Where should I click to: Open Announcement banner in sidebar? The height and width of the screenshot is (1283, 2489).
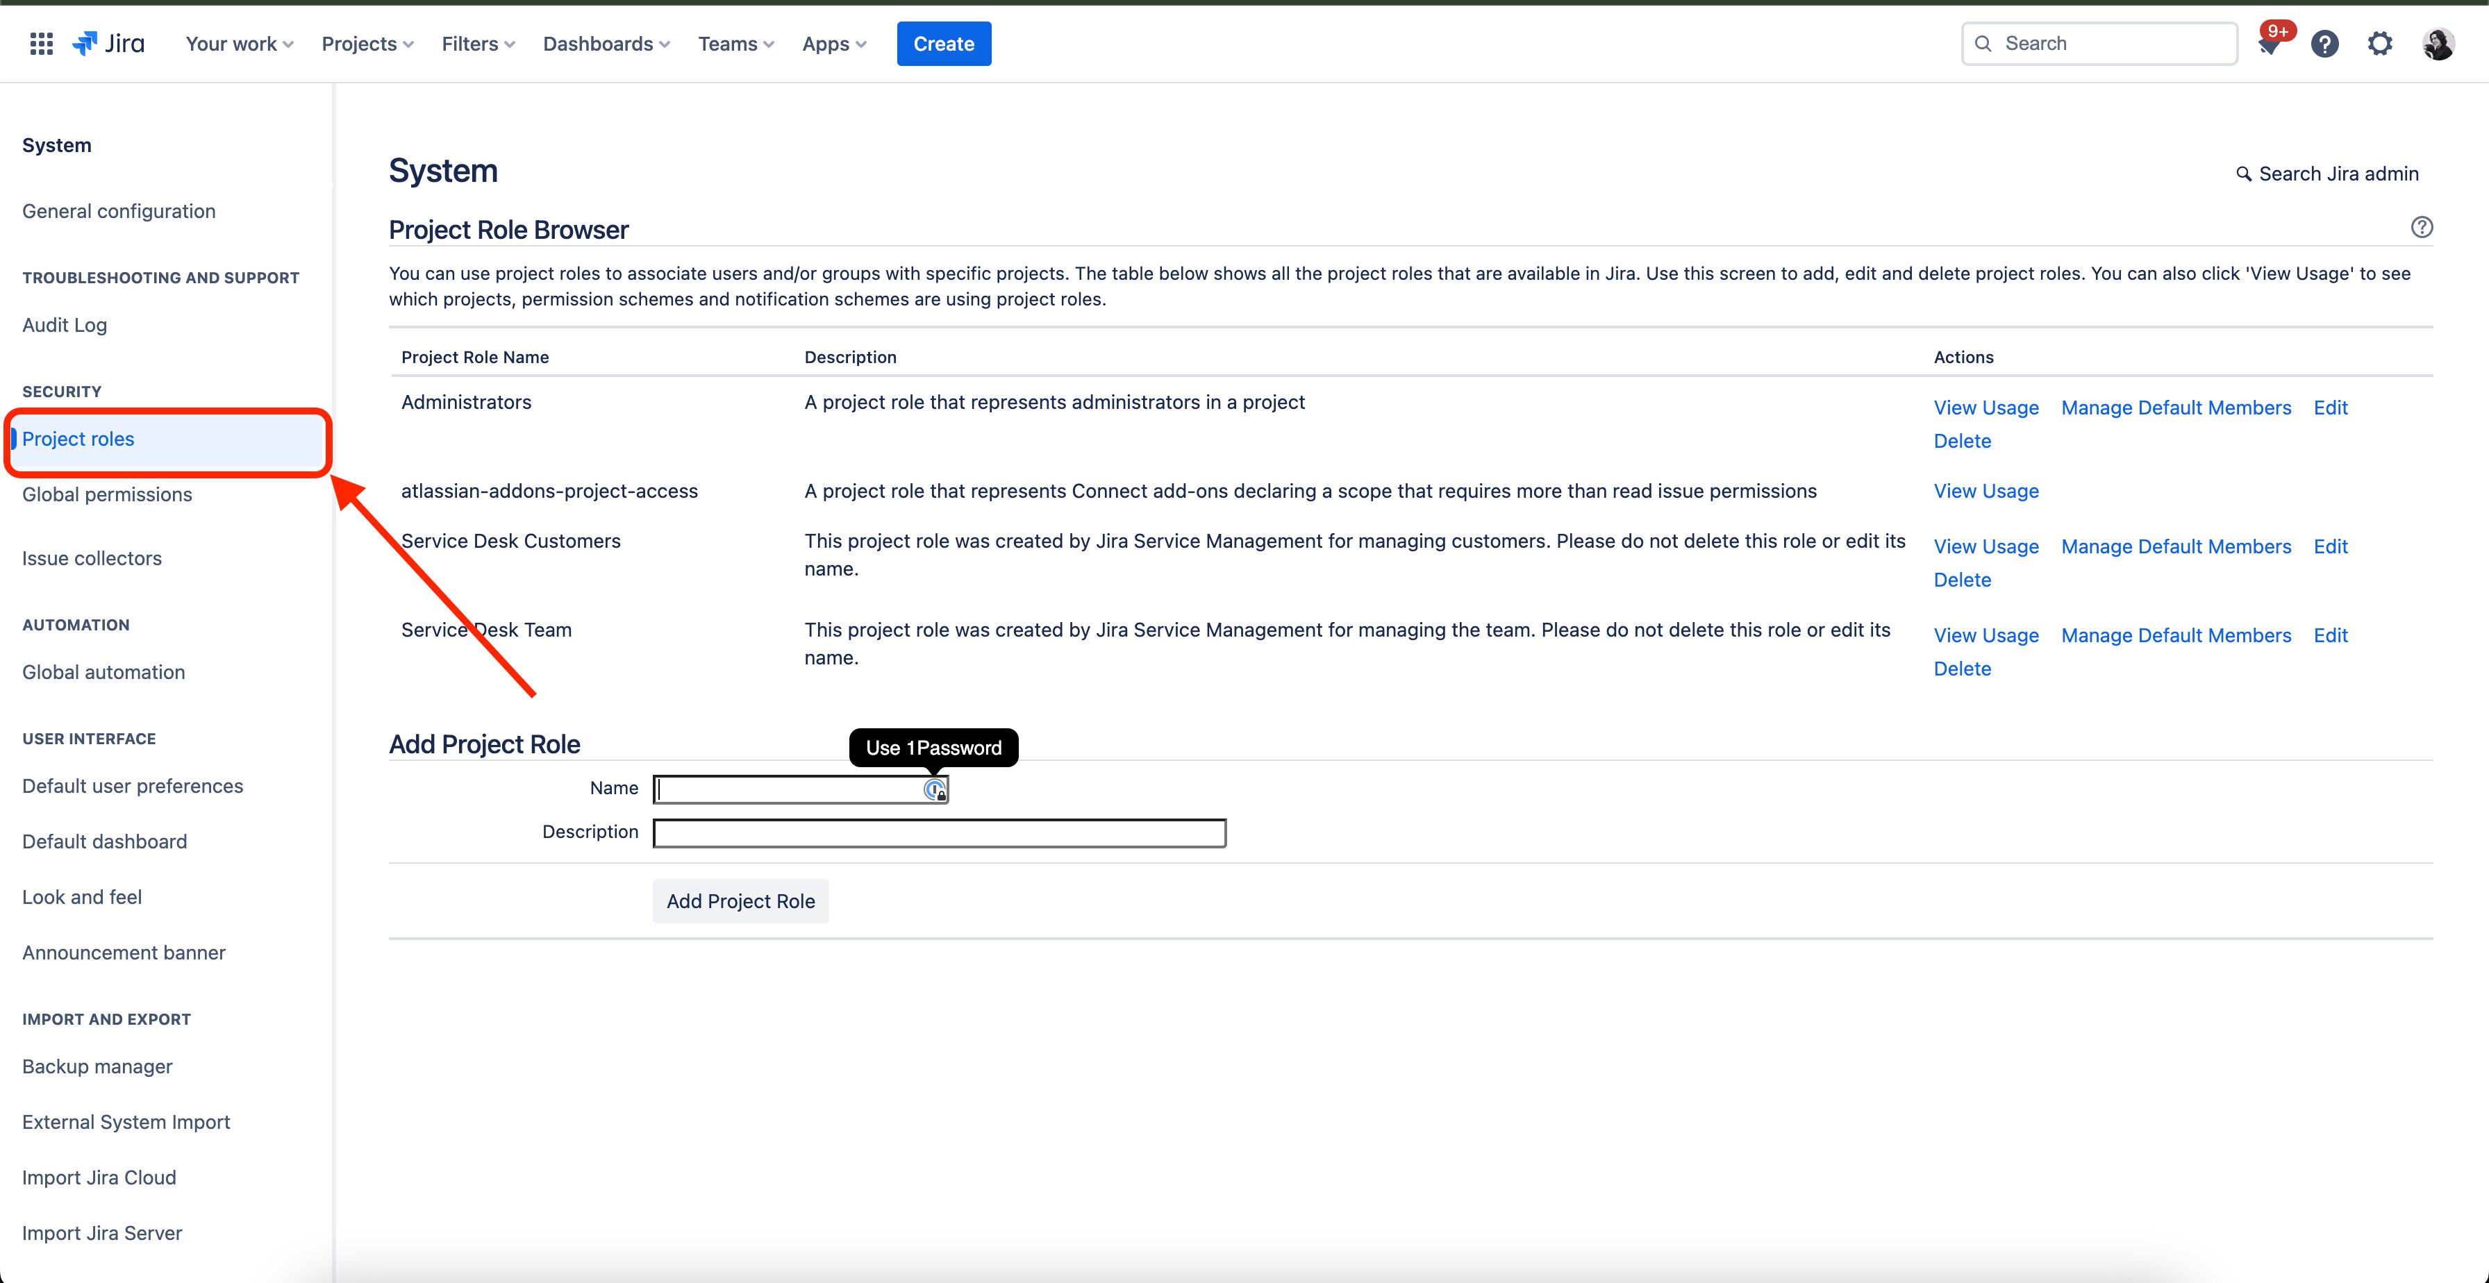(124, 953)
